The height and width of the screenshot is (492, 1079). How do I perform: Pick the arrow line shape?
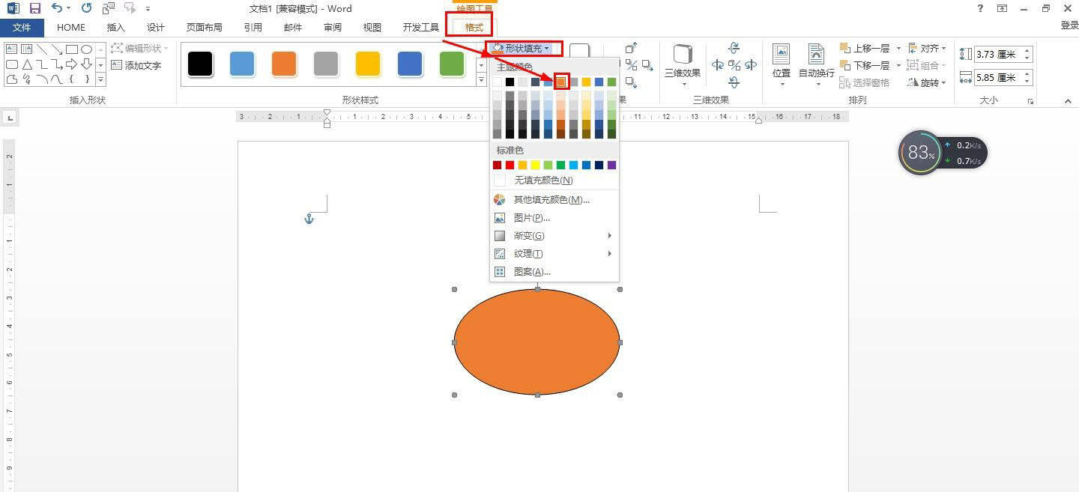(56, 49)
